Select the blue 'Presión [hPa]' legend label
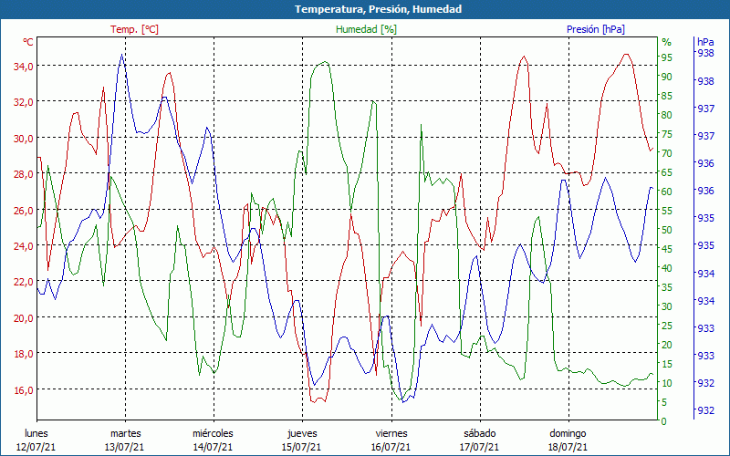Image resolution: width=730 pixels, height=456 pixels. tap(596, 29)
